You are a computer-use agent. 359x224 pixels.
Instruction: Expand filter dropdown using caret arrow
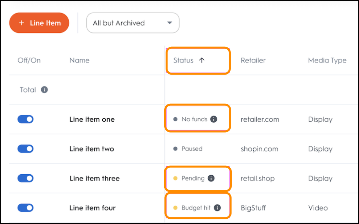[170, 23]
